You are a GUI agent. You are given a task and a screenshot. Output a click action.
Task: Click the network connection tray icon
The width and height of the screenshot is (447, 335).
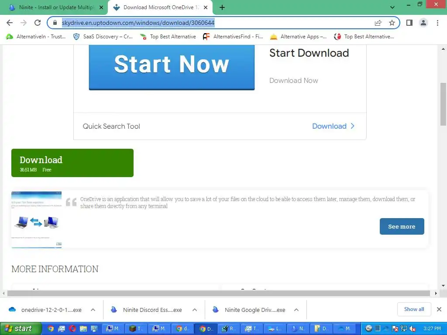[x=404, y=328]
